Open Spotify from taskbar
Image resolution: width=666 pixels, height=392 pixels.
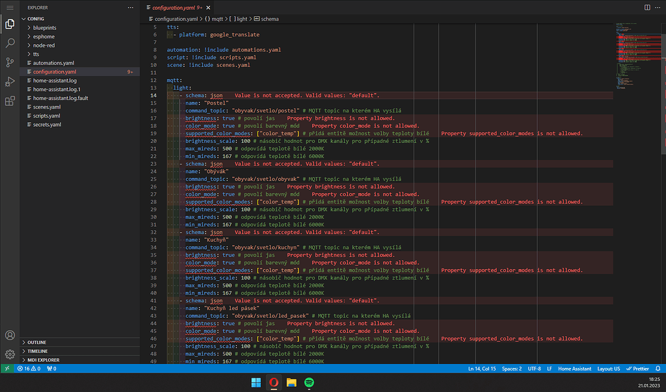pos(309,383)
